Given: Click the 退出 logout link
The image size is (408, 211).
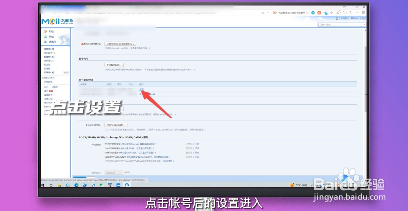Looking at the screenshot, I should [x=364, y=19].
